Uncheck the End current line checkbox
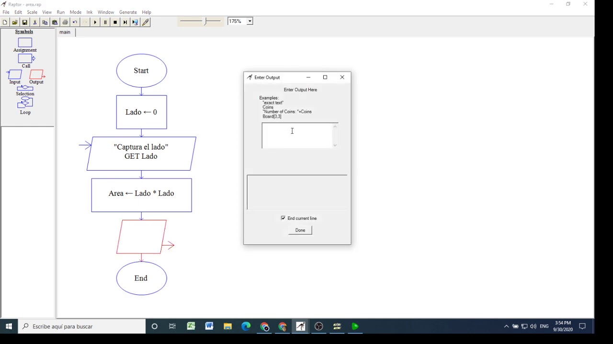 point(283,218)
